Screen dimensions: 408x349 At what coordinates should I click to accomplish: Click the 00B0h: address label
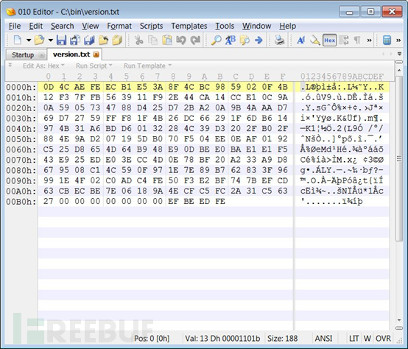pyautogui.click(x=21, y=202)
